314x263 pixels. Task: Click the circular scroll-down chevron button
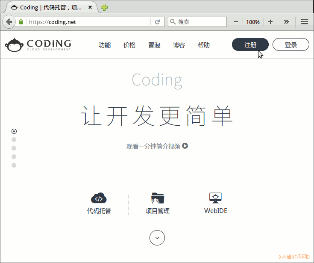click(157, 238)
